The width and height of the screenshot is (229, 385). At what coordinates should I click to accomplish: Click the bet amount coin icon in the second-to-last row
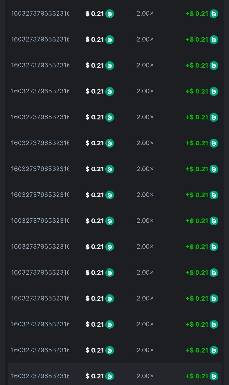click(x=109, y=350)
